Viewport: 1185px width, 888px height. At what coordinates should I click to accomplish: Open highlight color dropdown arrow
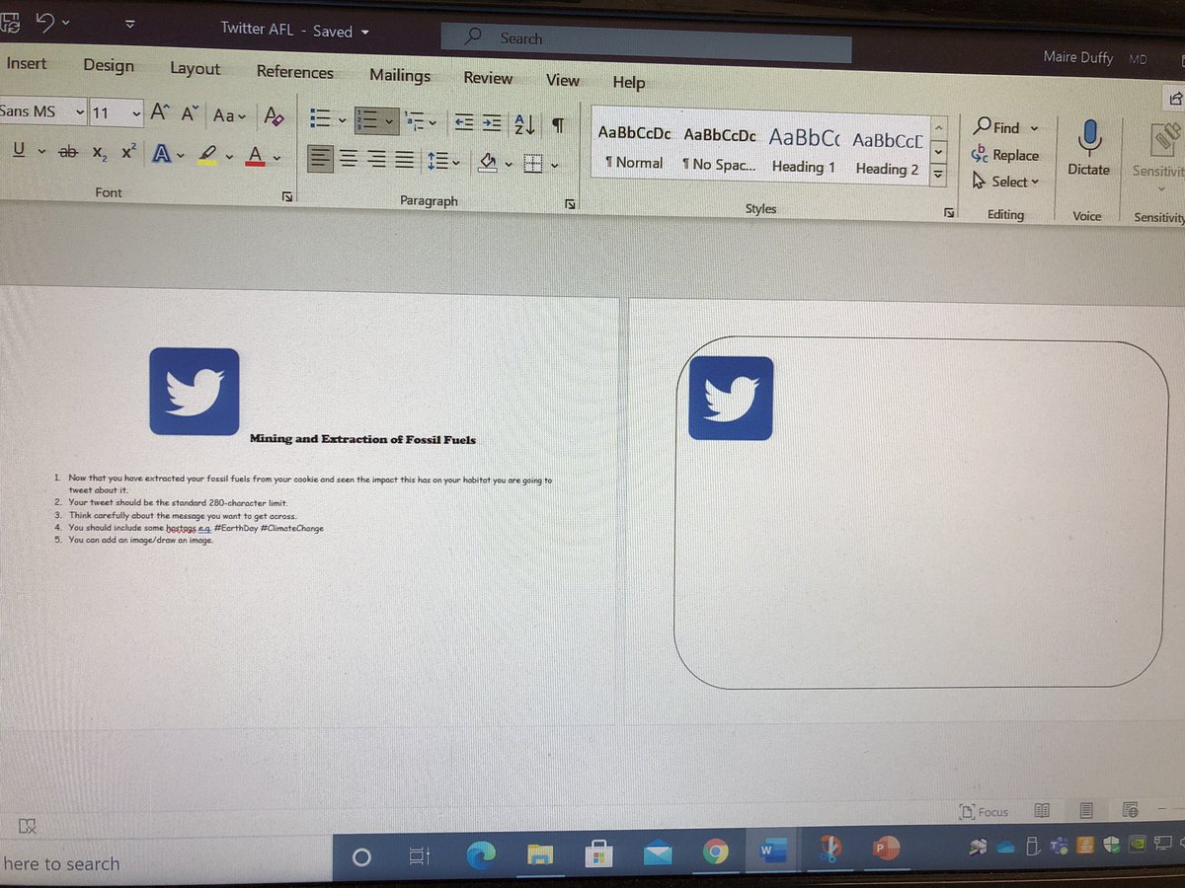[x=230, y=156]
